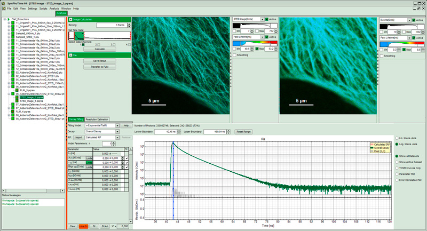This screenshot has width=427, height=231.
Task: Click the SymPhoTime app icon in menu bar
Action: click(4, 9)
